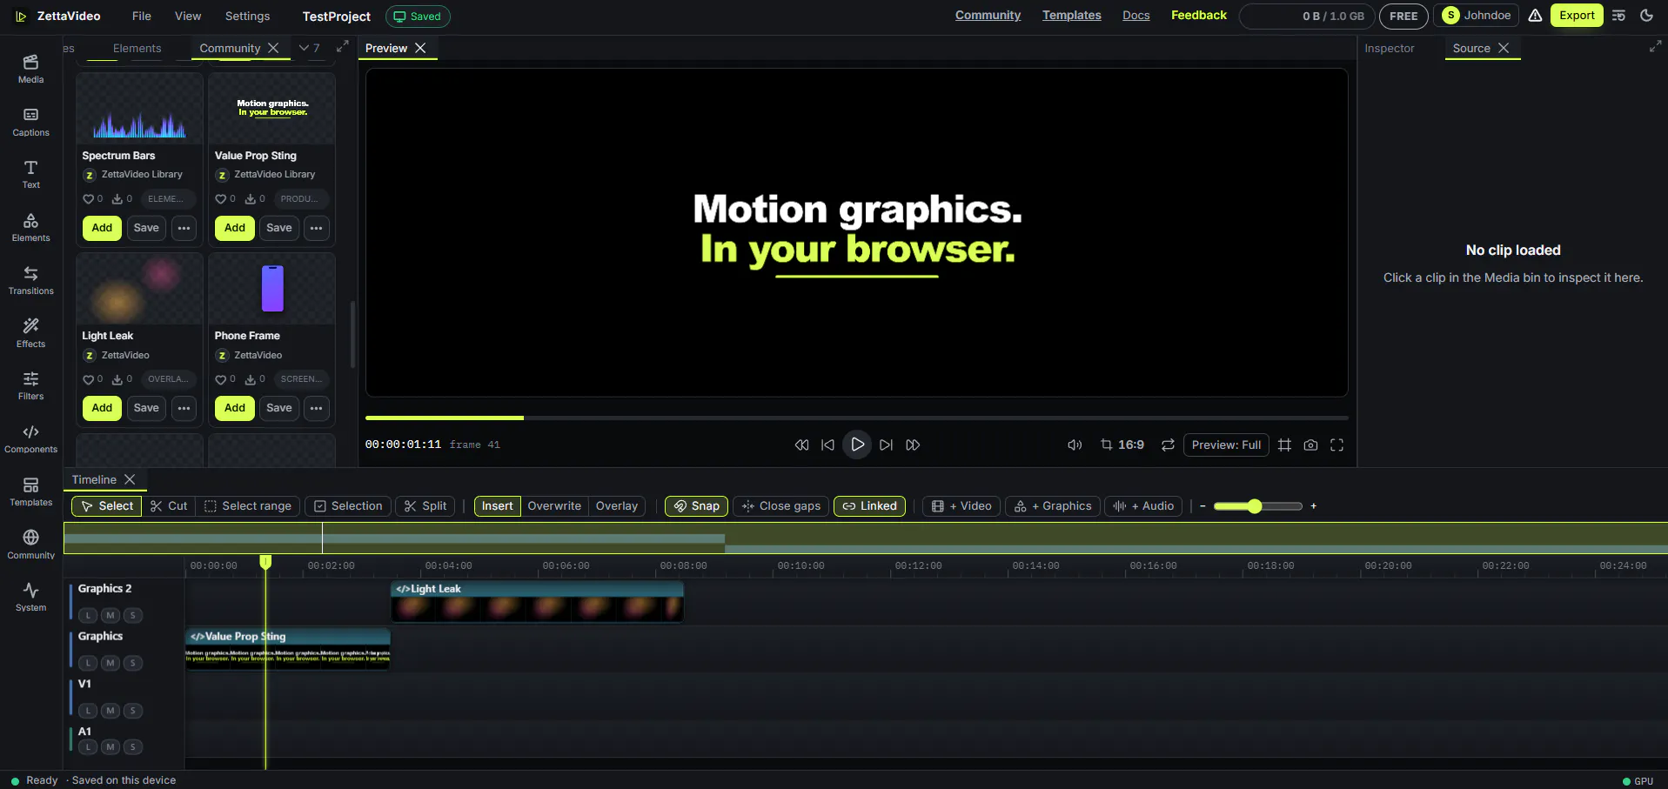This screenshot has height=789, width=1668.
Task: Open the Transitions panel
Action: click(x=30, y=281)
